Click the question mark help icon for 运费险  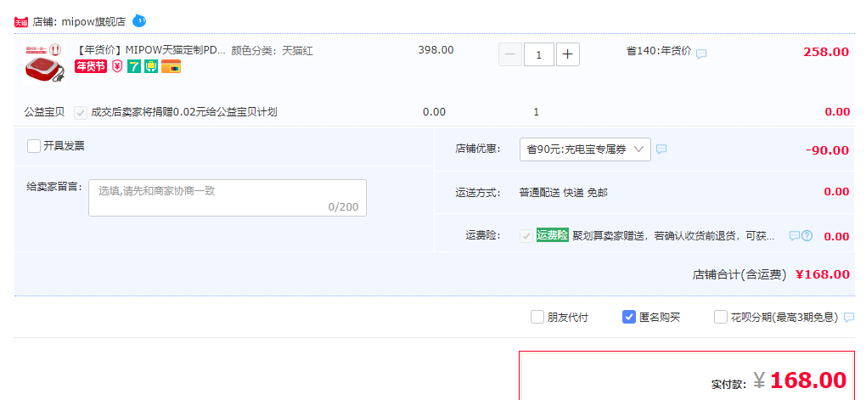pos(807,236)
